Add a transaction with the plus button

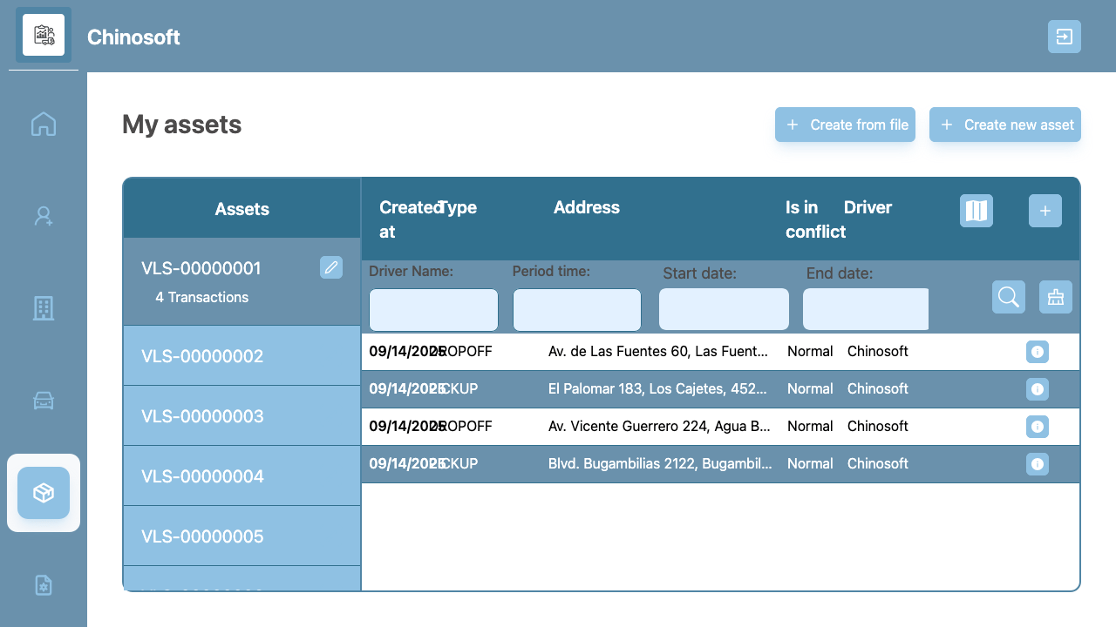[1045, 210]
